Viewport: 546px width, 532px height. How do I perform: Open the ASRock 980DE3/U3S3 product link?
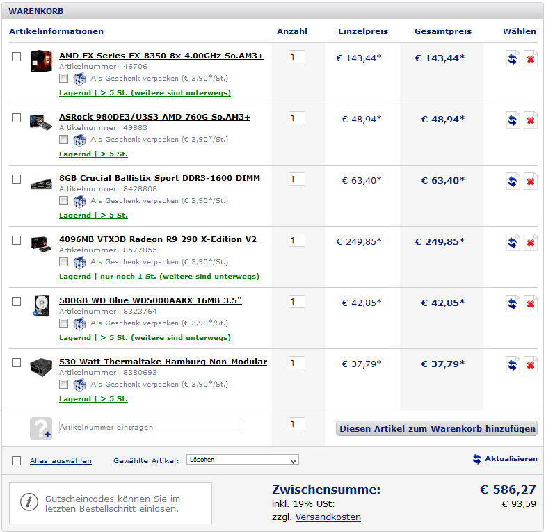click(x=154, y=117)
